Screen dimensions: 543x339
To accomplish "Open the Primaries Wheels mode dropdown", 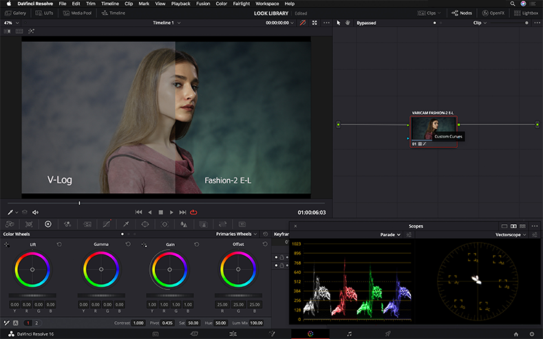I will pos(237,234).
